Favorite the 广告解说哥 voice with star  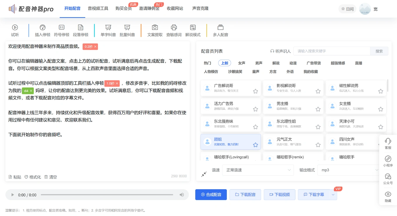coord(255,91)
